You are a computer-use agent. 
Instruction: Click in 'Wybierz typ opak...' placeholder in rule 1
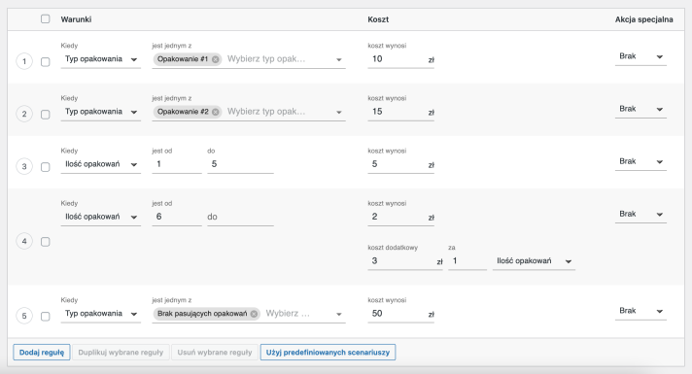266,59
